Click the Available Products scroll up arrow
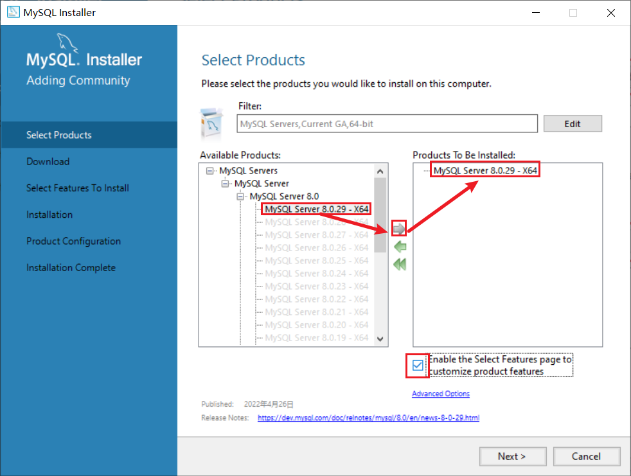Viewport: 631px width, 476px height. (x=380, y=172)
